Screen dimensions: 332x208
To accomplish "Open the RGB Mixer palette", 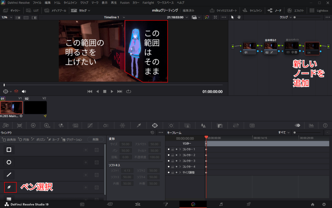I will [61, 126].
